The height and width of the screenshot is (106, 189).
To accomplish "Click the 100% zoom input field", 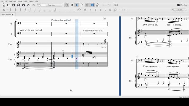I will (x=41, y=5).
